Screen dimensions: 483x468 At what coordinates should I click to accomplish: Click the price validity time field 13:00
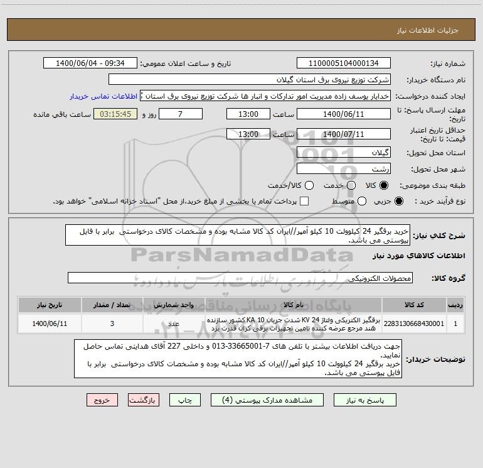pos(248,134)
